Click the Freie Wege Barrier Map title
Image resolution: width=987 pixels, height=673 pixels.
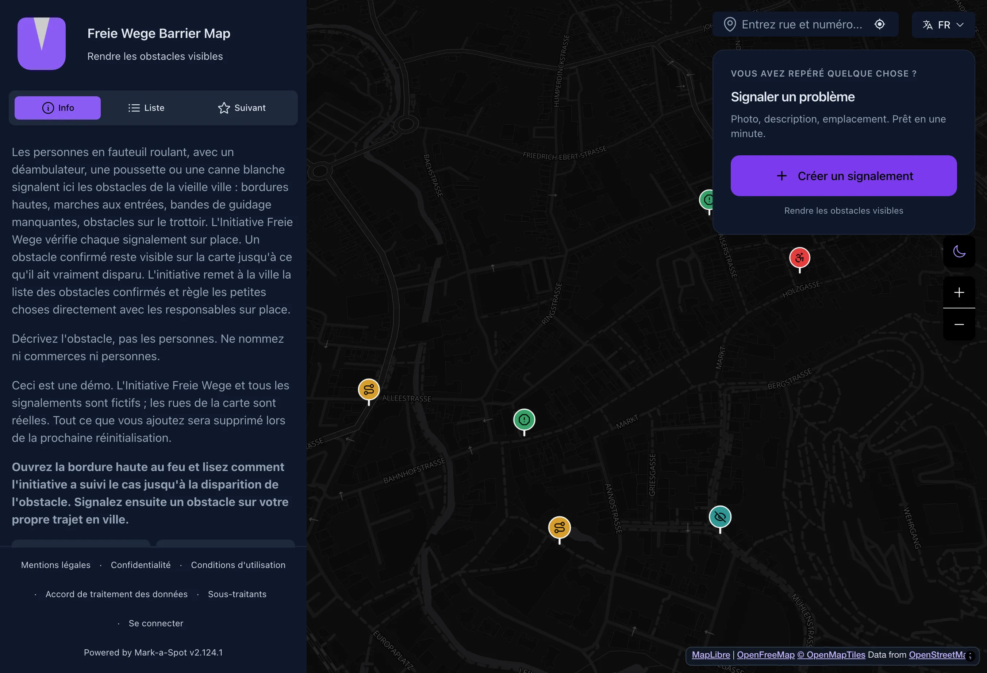pyautogui.click(x=159, y=34)
